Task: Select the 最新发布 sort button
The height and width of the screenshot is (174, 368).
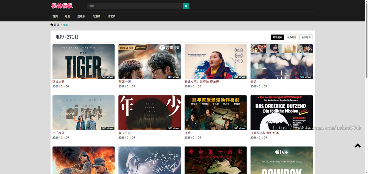Action: pyautogui.click(x=278, y=37)
